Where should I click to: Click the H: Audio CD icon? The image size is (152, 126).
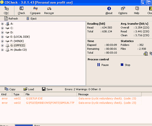pyautogui.click(x=7, y=50)
